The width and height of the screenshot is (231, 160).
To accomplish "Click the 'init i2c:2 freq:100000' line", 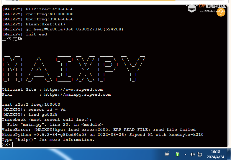I will pos(31,105).
